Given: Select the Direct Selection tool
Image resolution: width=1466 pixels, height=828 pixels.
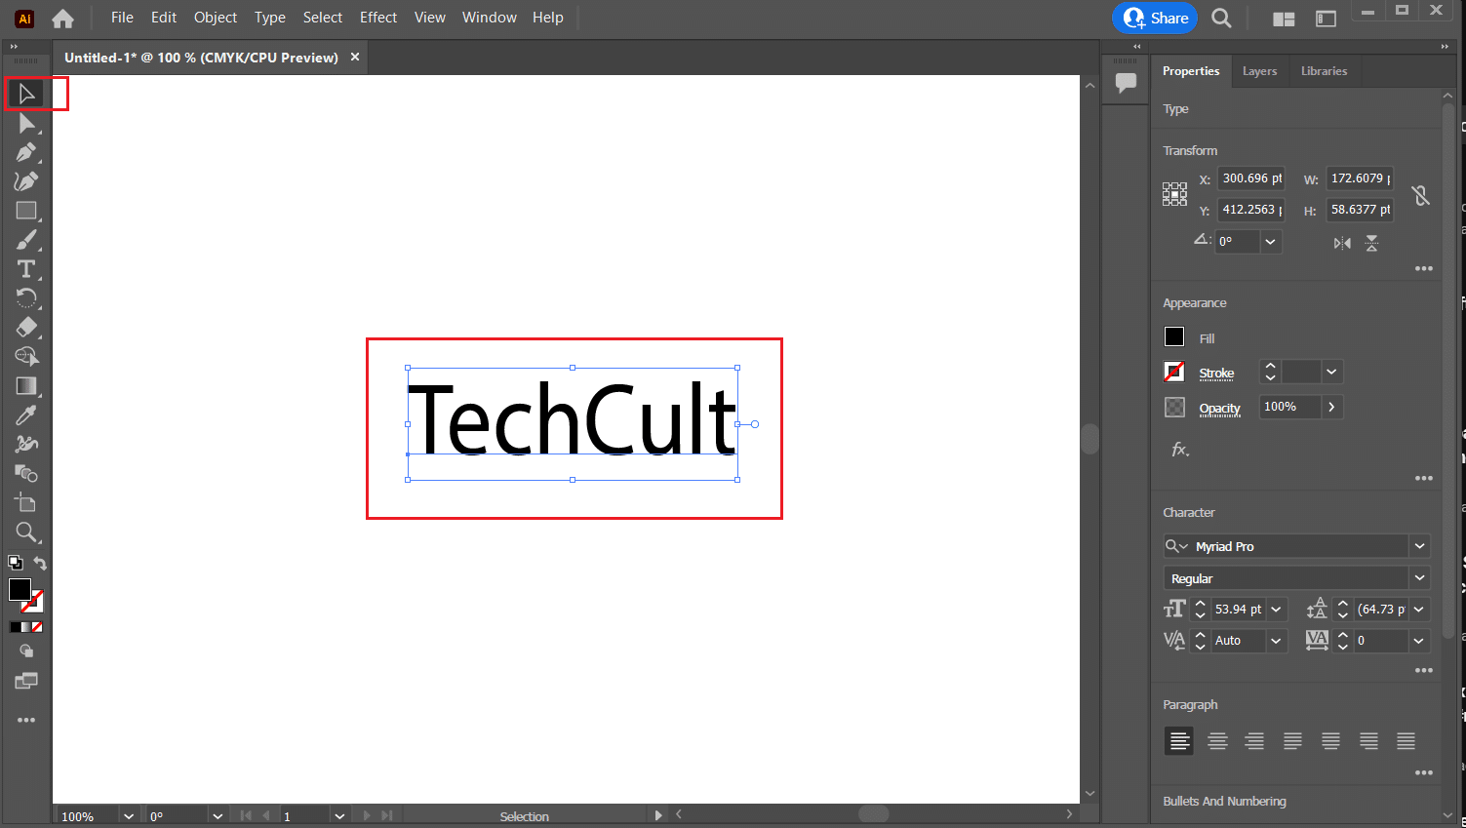Looking at the screenshot, I should coord(26,123).
